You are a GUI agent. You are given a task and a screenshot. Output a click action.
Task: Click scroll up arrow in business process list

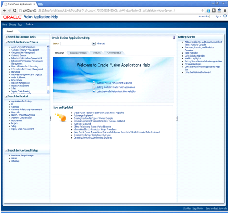pyautogui.click(x=48, y=46)
